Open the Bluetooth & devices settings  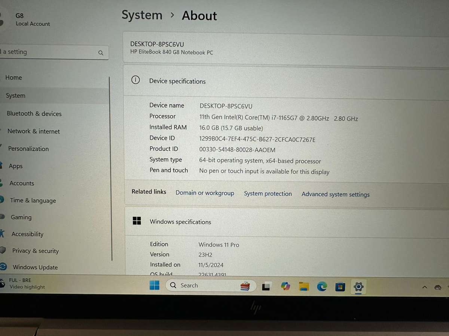34,113
